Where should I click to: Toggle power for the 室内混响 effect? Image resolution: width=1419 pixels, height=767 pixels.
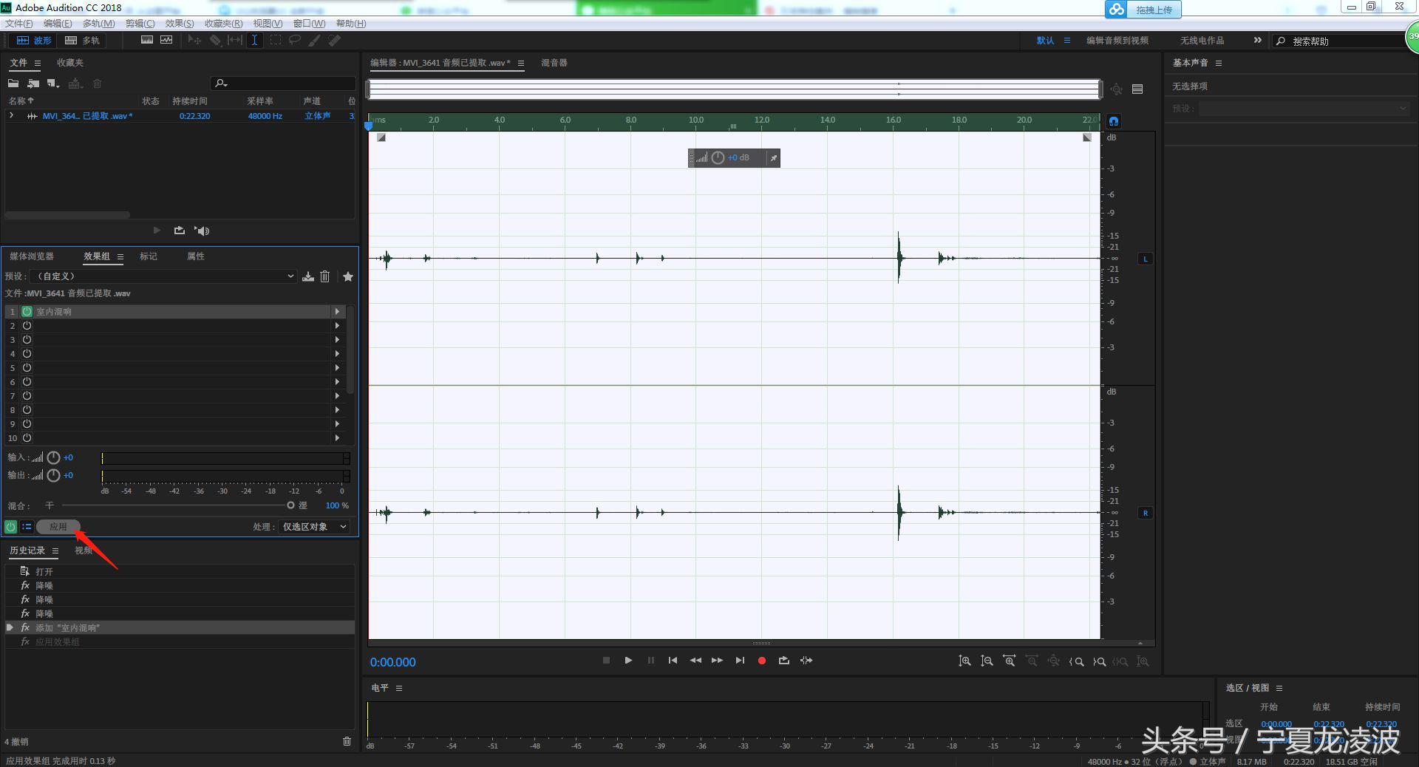click(x=27, y=312)
